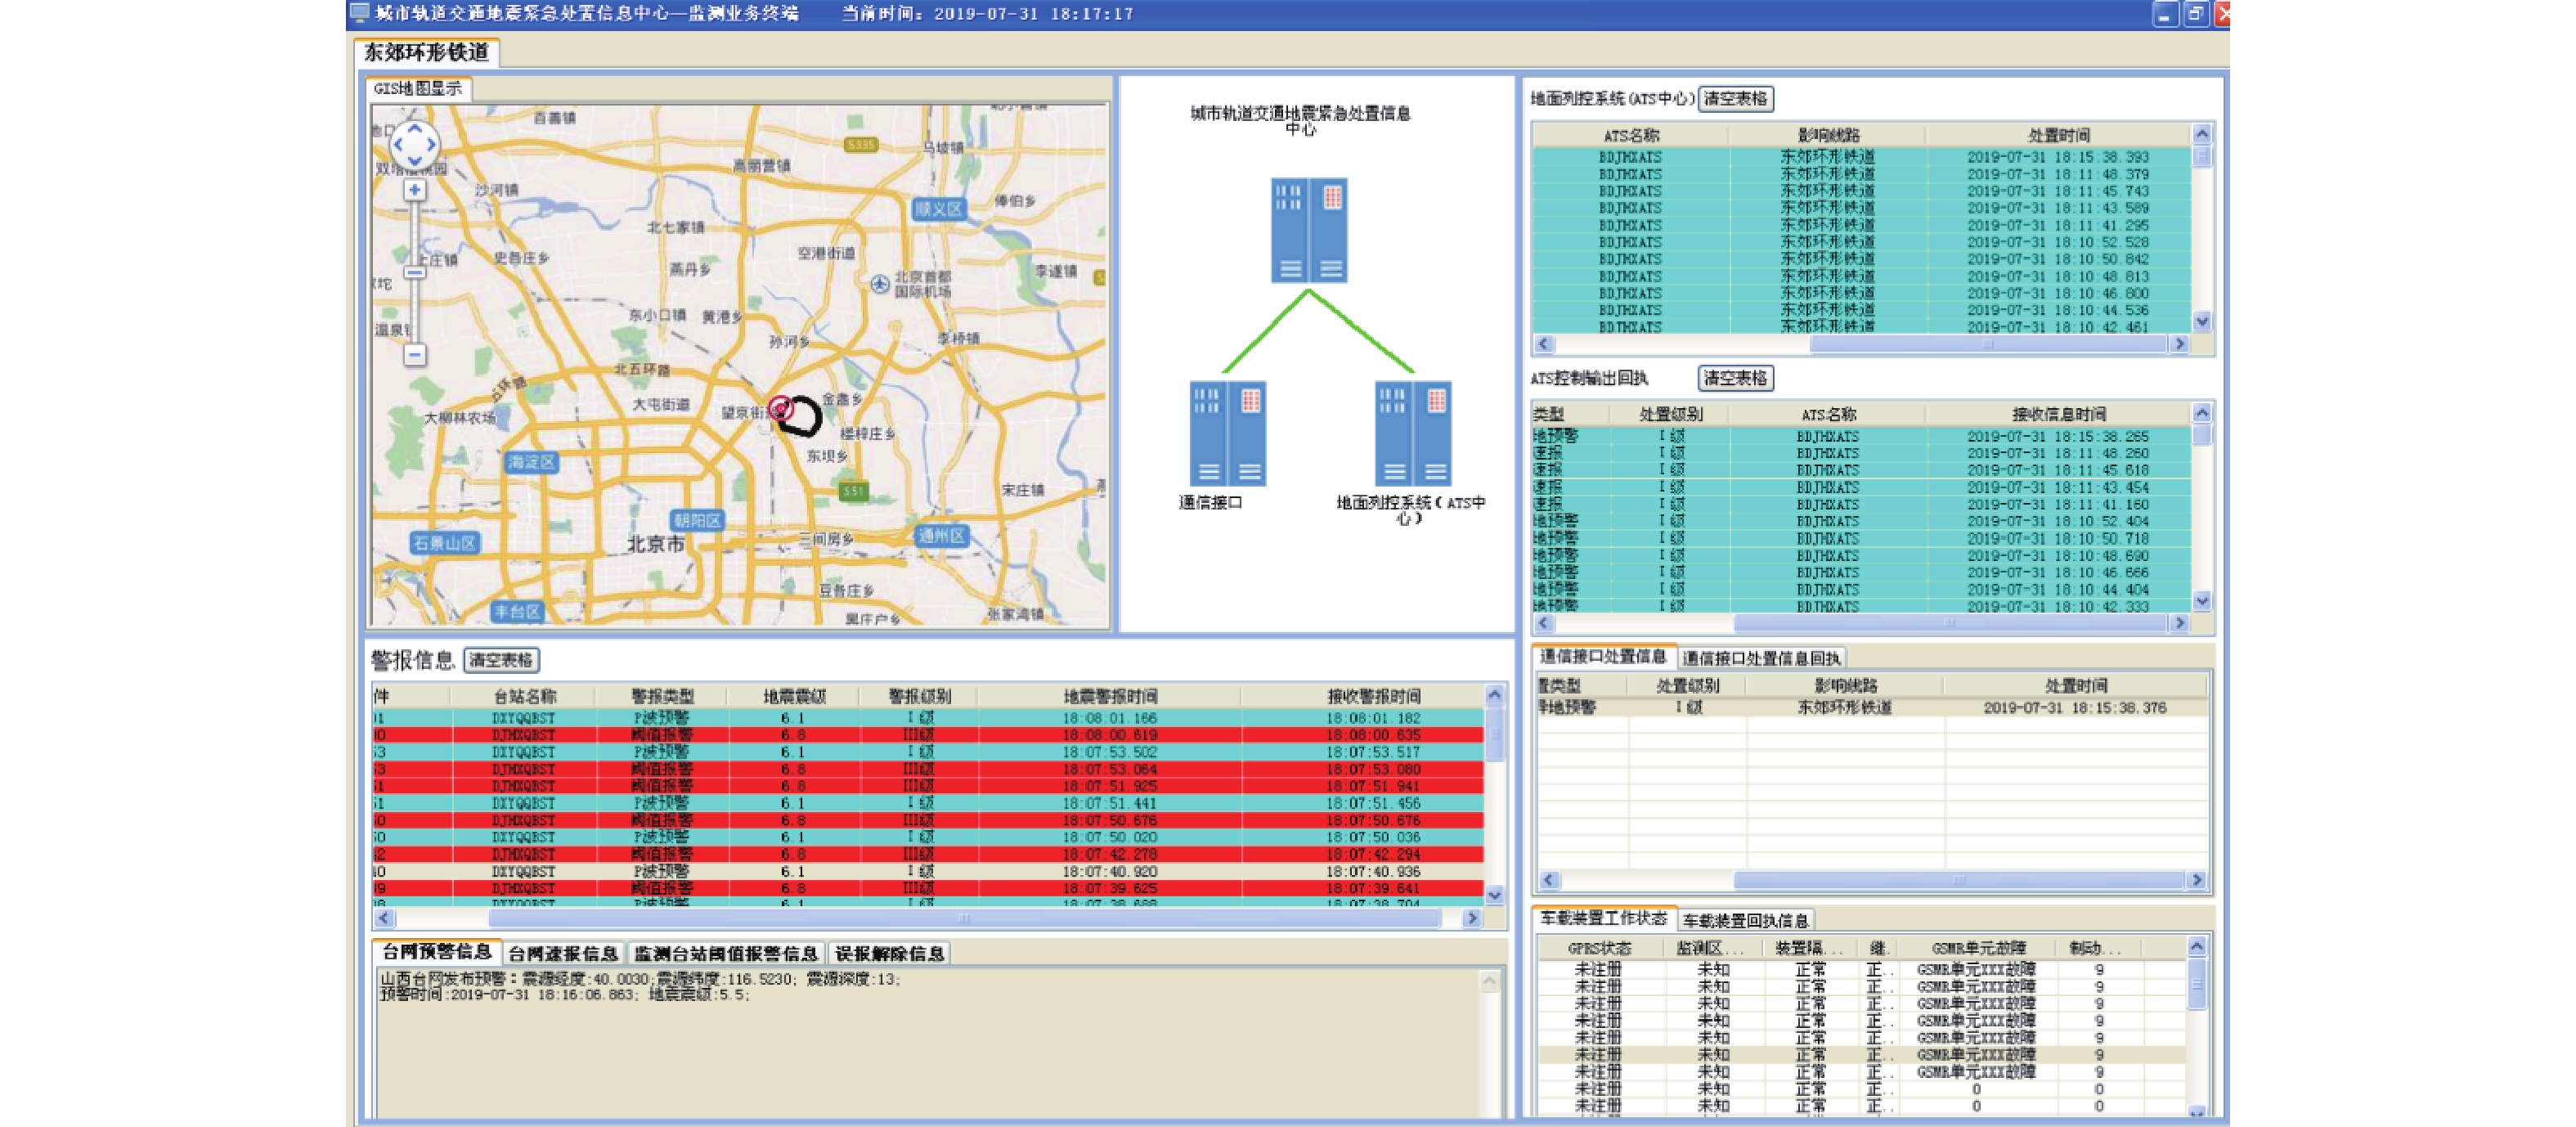Zoom out the GIS map with minus button
The height and width of the screenshot is (1127, 2576).
click(415, 355)
